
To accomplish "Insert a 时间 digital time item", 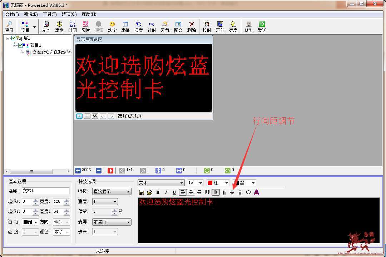I will tap(72, 27).
